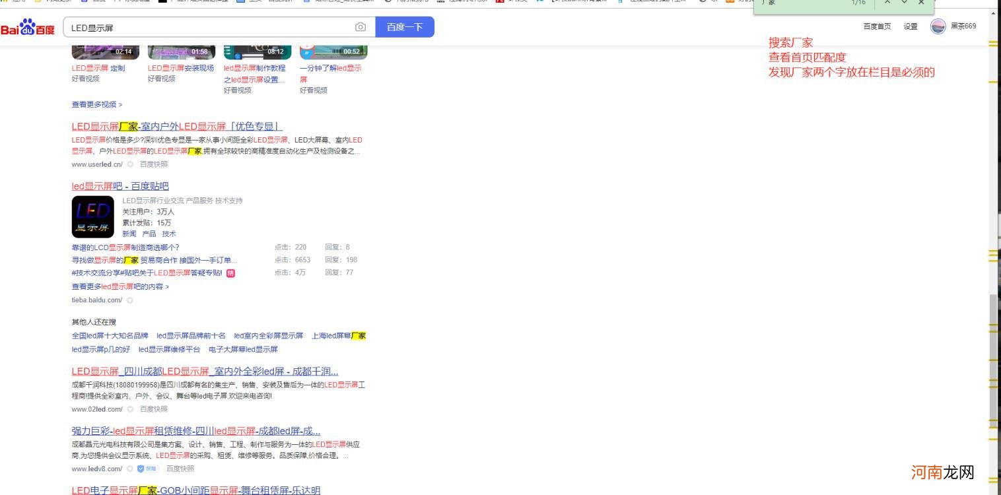Screen dimensions: 1001x495
Task: Click the vertical scrollbar thumb
Action: [x=994, y=361]
